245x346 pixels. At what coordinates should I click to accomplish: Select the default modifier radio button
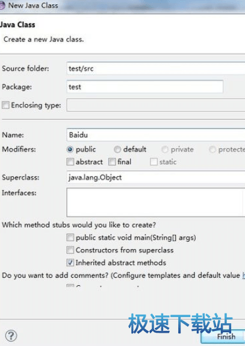pyautogui.click(x=117, y=149)
